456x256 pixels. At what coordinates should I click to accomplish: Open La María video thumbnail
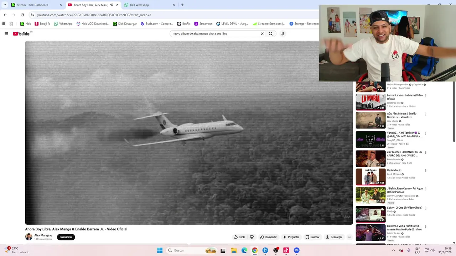point(370,102)
